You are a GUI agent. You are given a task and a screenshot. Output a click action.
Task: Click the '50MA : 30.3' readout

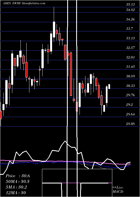coord(18,182)
